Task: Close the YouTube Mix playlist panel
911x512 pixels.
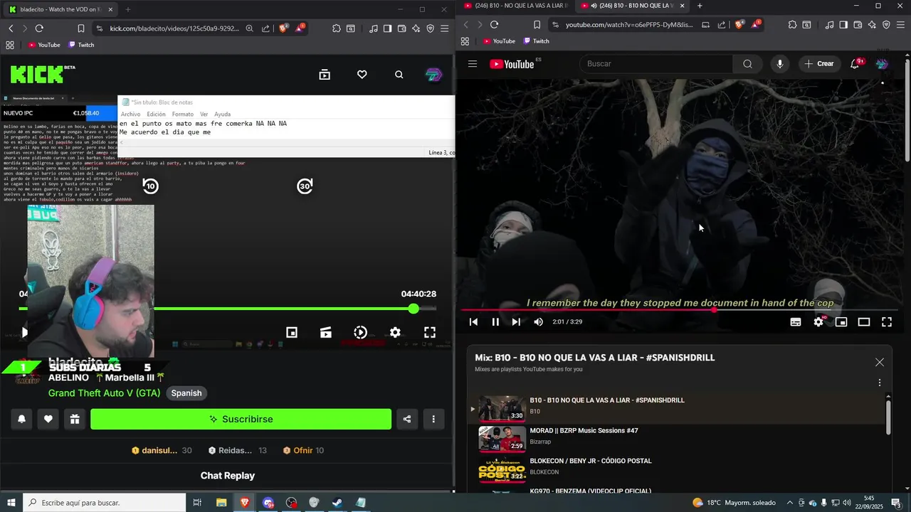Action: coord(880,363)
